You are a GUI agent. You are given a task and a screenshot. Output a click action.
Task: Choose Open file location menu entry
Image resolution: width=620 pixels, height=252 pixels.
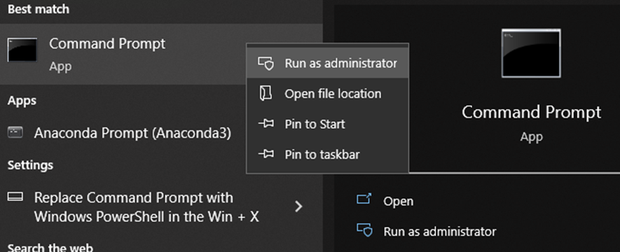(x=327, y=94)
